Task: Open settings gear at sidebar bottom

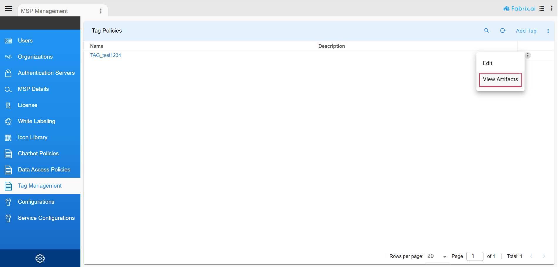Action: pyautogui.click(x=40, y=258)
